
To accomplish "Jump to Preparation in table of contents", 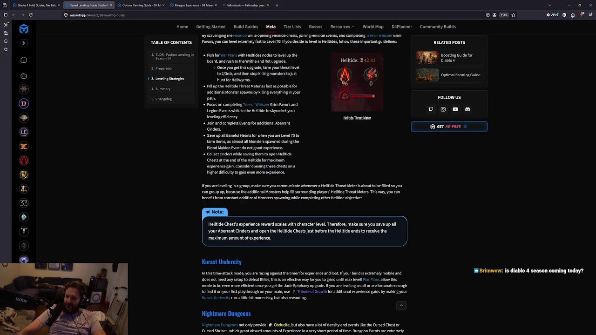I will (164, 68).
